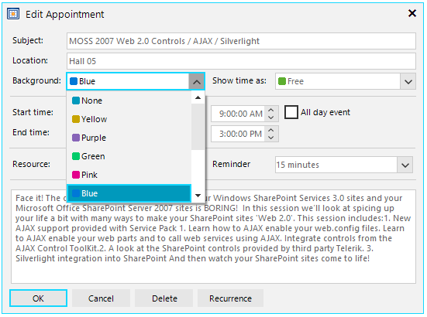
Task: Click the scroll down arrow of the color list
Action: [198, 196]
